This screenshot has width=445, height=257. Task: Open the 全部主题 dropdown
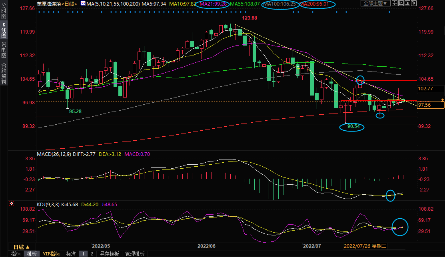(x=376, y=4)
